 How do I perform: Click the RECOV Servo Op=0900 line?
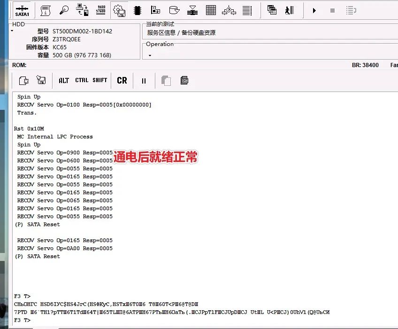click(65, 153)
